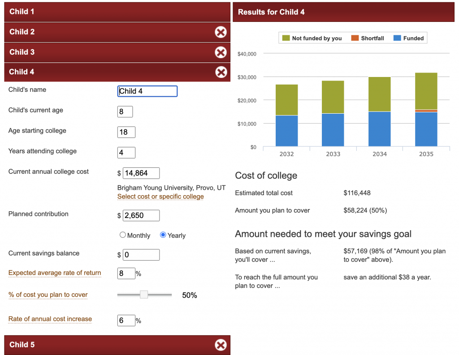Click the Funded legend blue swatch
The image size is (459, 355).
pos(397,38)
